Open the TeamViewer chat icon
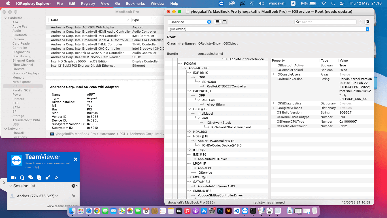387x218 pixels. click(x=31, y=178)
